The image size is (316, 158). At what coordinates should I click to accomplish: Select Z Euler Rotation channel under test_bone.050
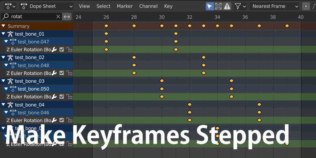(x=29, y=97)
